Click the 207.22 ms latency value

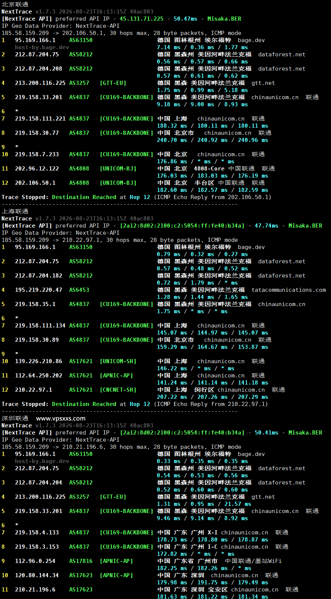pos(172,397)
